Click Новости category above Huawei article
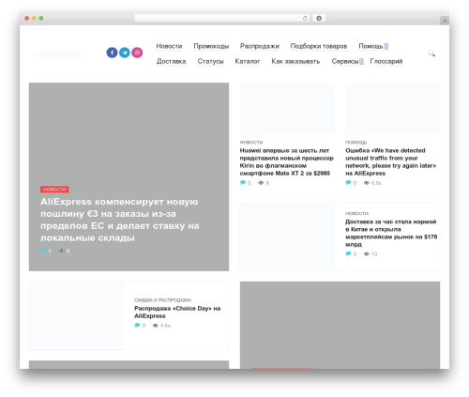469x397 pixels. tap(251, 143)
